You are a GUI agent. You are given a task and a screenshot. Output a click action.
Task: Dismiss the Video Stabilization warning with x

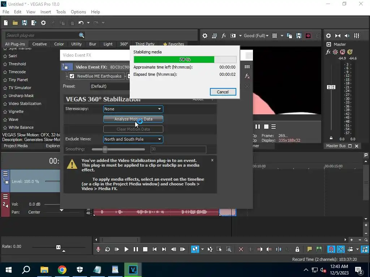[212, 160]
